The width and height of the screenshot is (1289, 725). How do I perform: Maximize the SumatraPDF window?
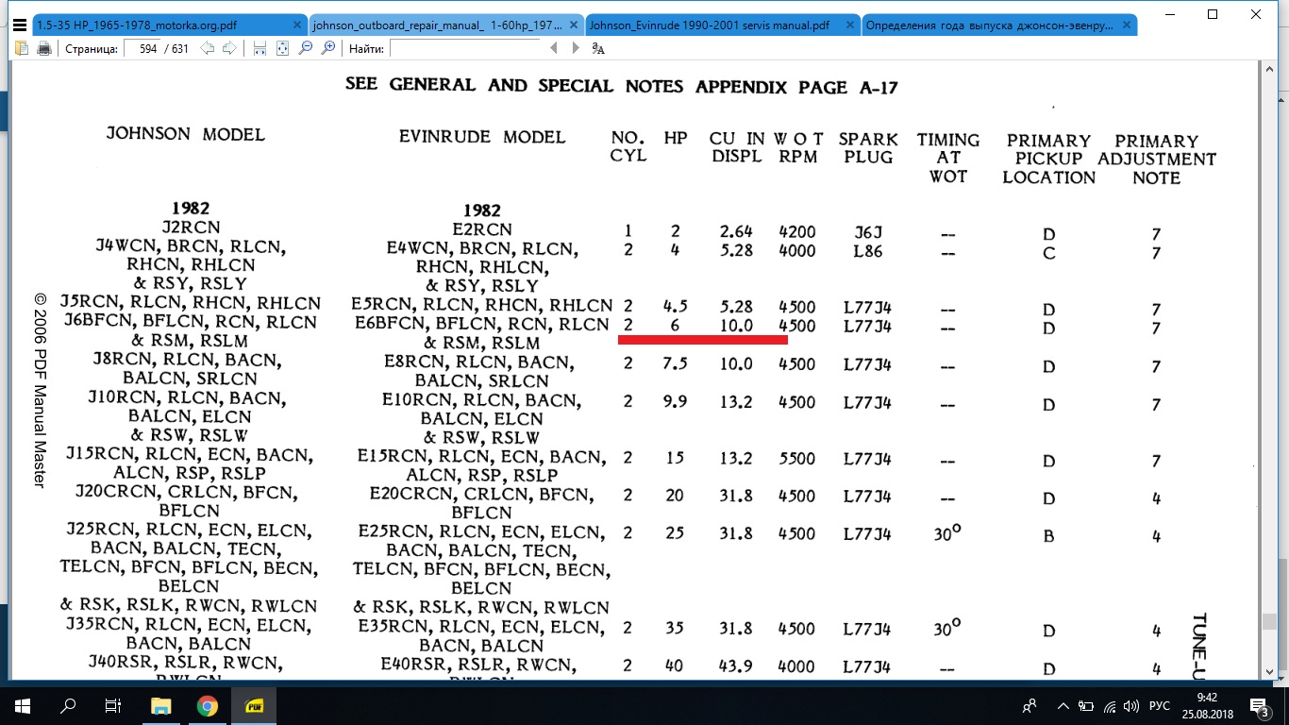pos(1213,13)
